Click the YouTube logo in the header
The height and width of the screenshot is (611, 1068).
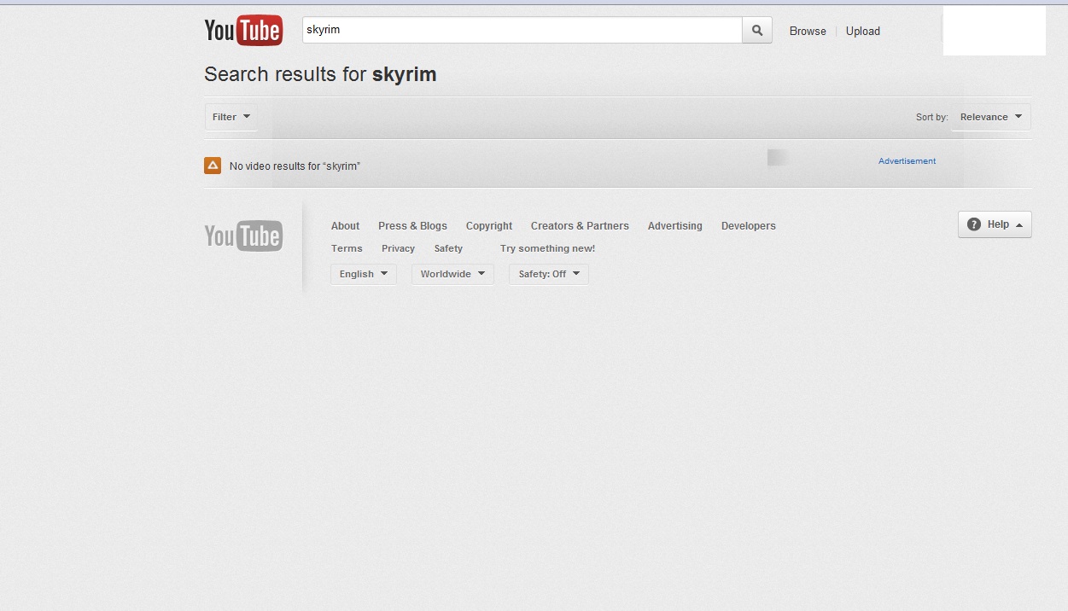click(x=243, y=31)
